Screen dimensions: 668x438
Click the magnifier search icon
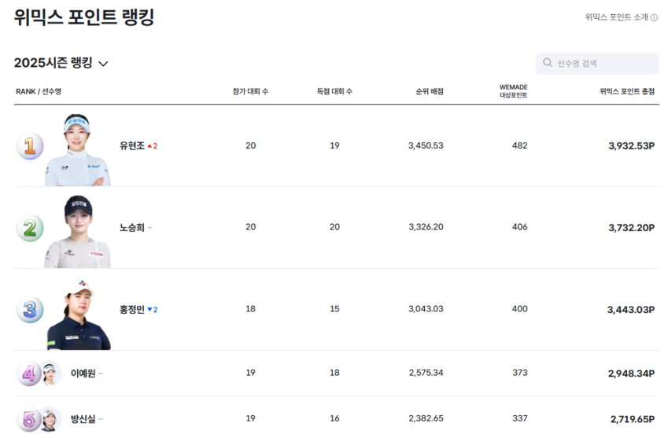[x=548, y=63]
